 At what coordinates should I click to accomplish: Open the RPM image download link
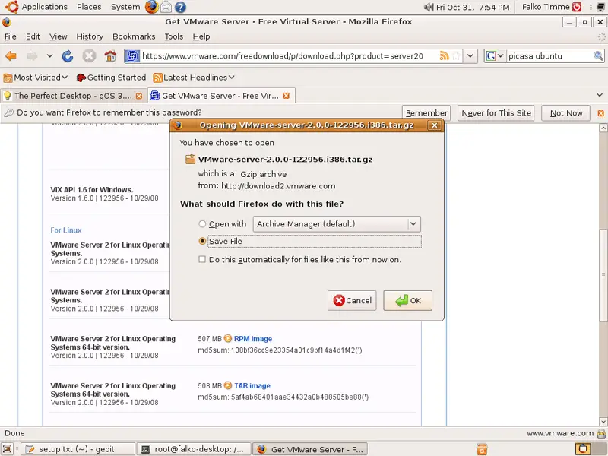(x=253, y=338)
